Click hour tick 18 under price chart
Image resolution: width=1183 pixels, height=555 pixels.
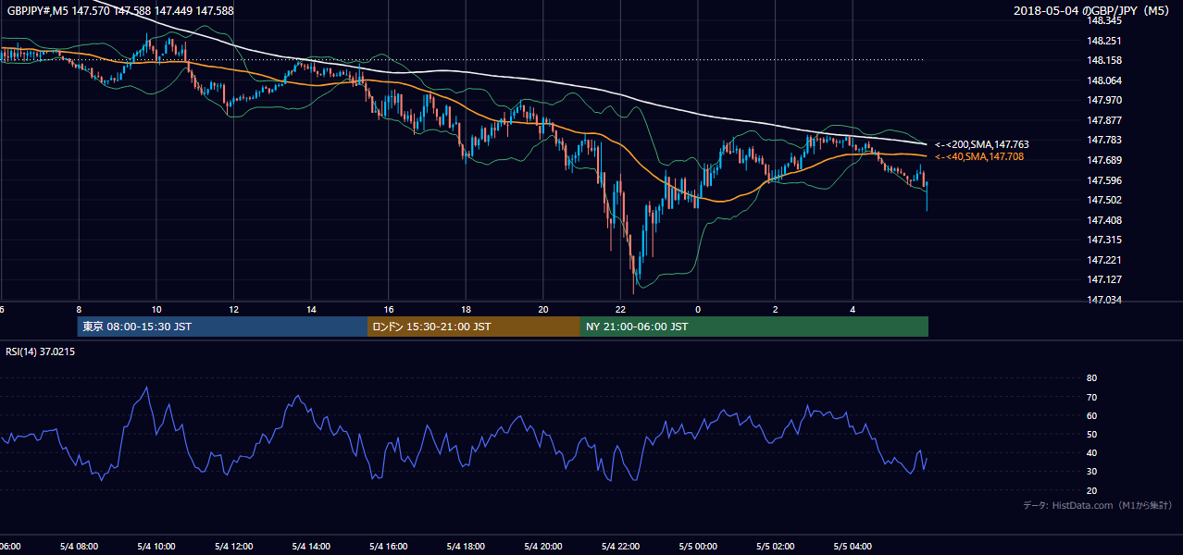[x=466, y=310]
